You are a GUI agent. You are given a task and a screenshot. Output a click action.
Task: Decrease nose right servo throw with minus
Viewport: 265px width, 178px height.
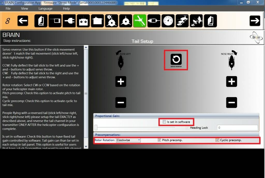232,103
